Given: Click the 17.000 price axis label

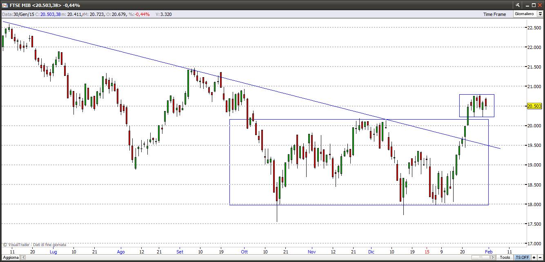Looking at the screenshot, I should pos(534,243).
